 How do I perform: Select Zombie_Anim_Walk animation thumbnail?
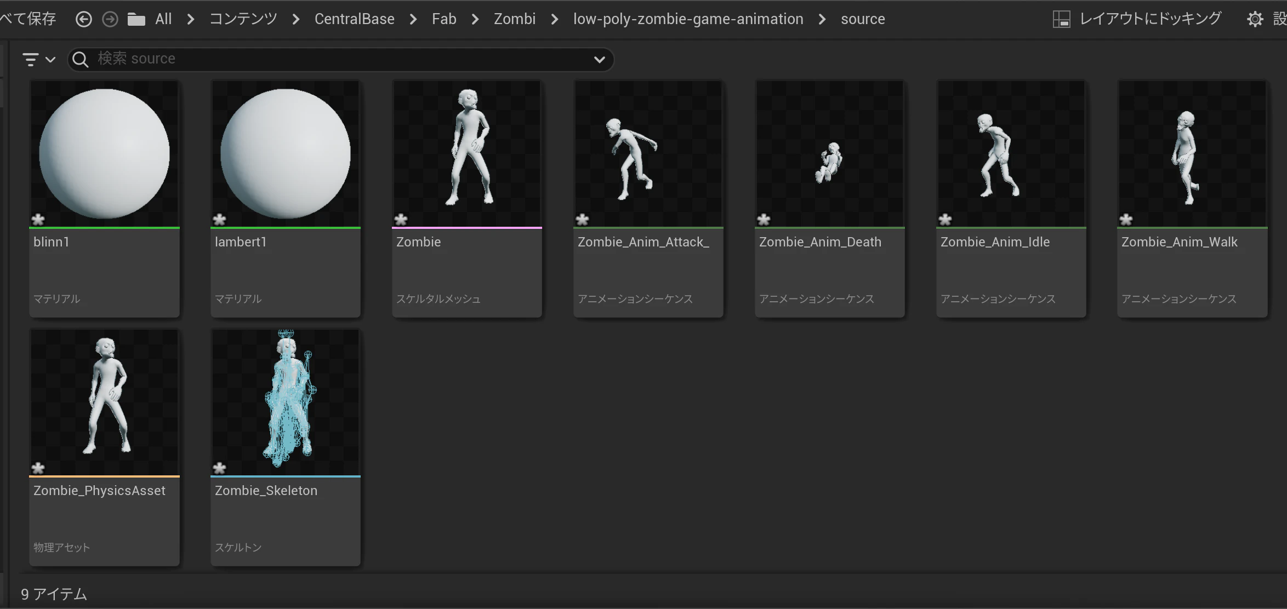1192,153
